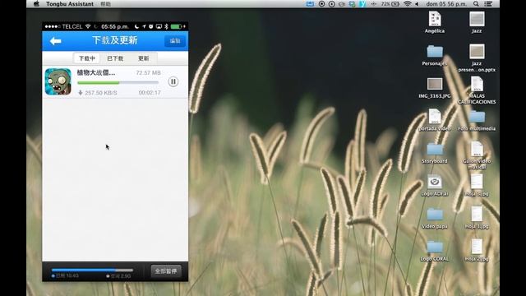Select the Logo CORAL folder
526x296 pixels.
tap(435, 250)
